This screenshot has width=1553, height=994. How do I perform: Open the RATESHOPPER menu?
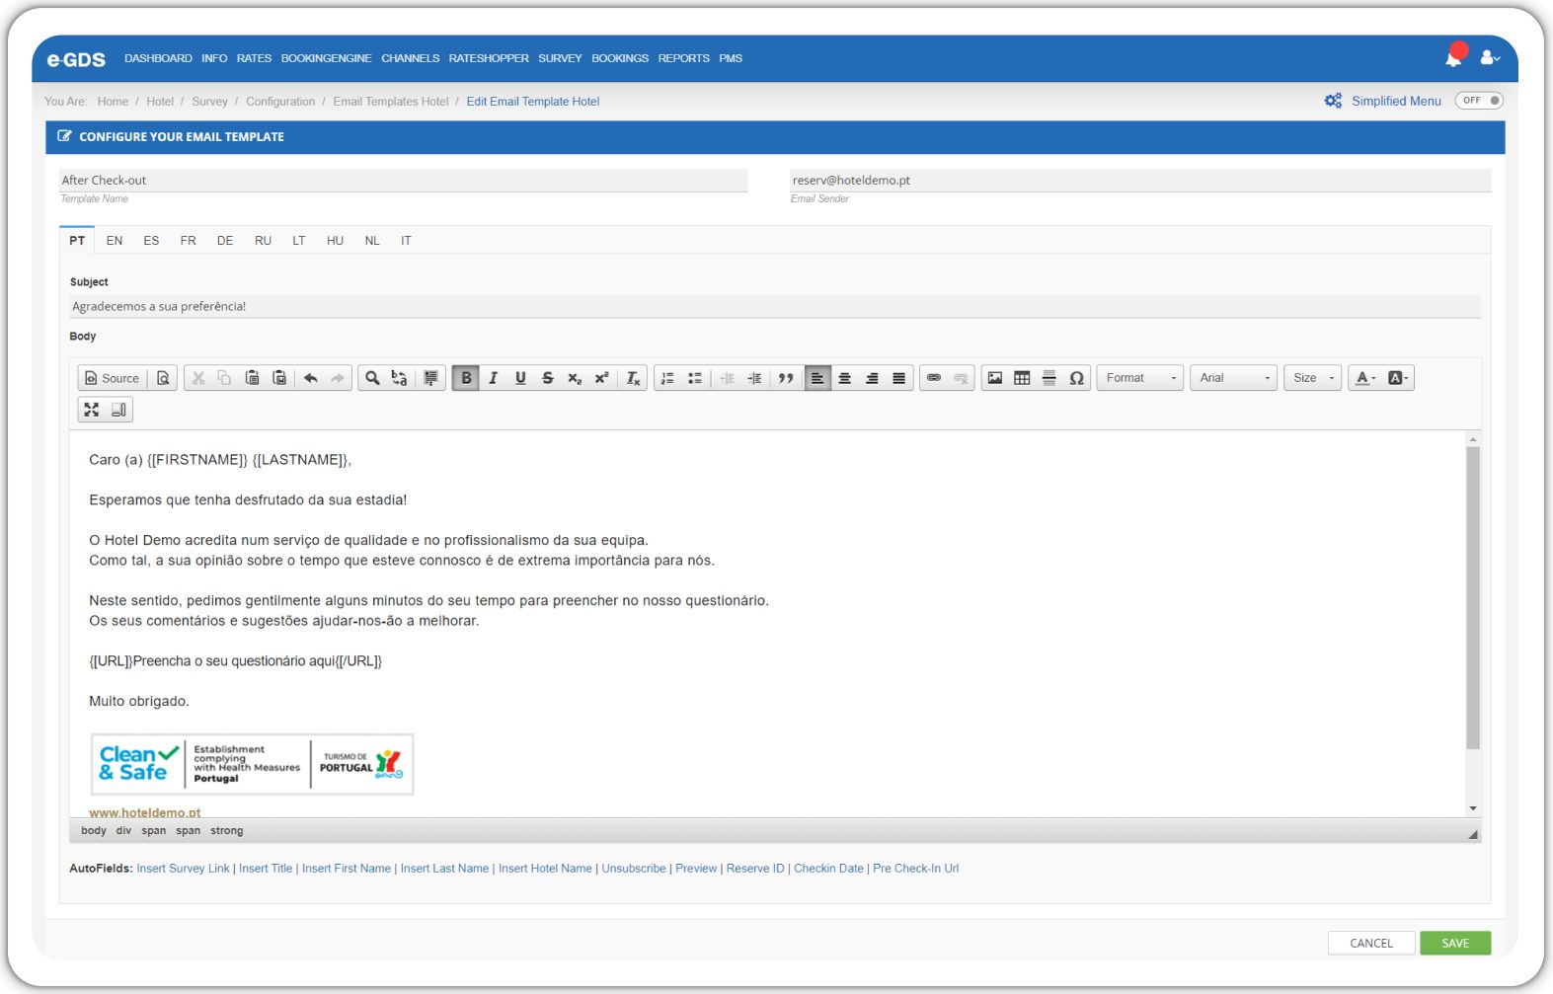tap(489, 58)
